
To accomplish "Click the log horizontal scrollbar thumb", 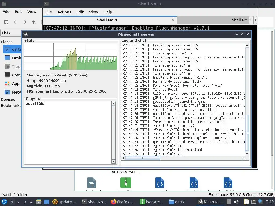I will (142, 158).
